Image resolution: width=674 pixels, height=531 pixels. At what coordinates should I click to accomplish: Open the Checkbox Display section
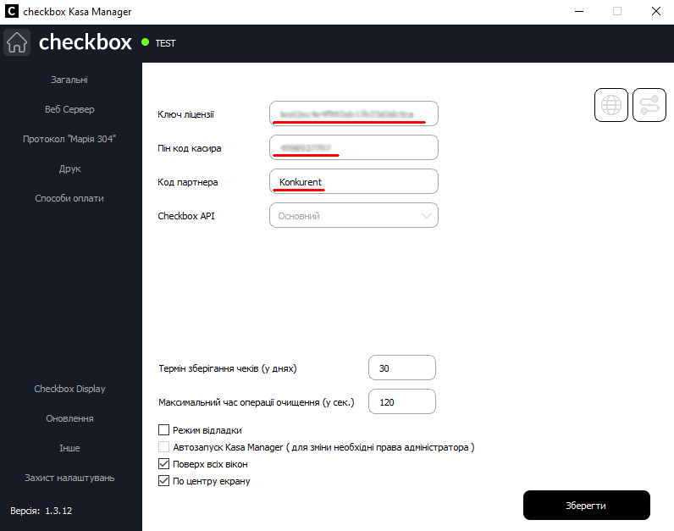[x=69, y=389]
